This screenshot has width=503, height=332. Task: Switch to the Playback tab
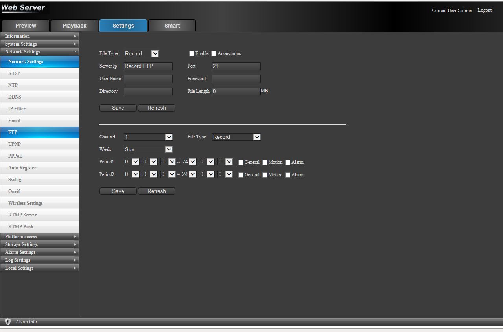[74, 26]
